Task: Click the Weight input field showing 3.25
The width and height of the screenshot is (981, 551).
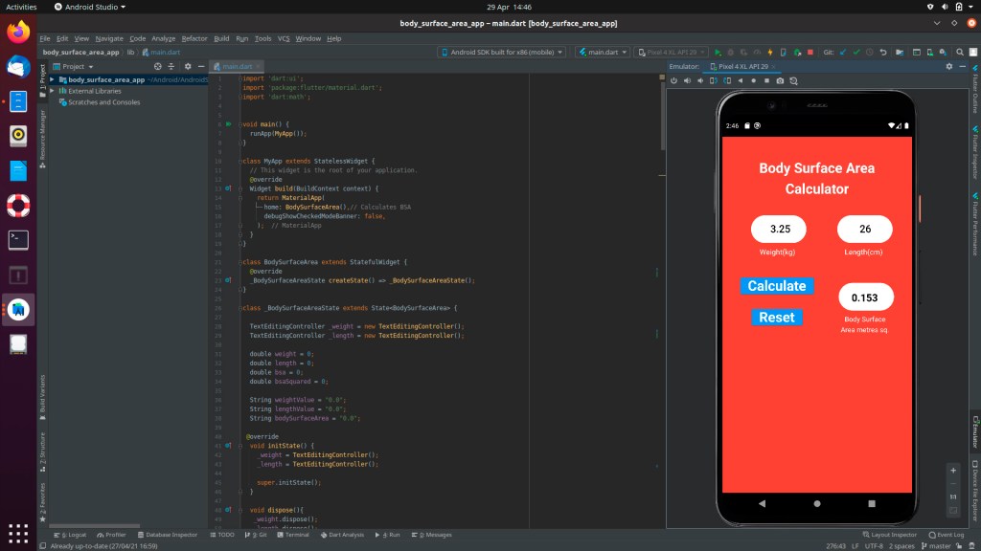Action: [x=779, y=230]
